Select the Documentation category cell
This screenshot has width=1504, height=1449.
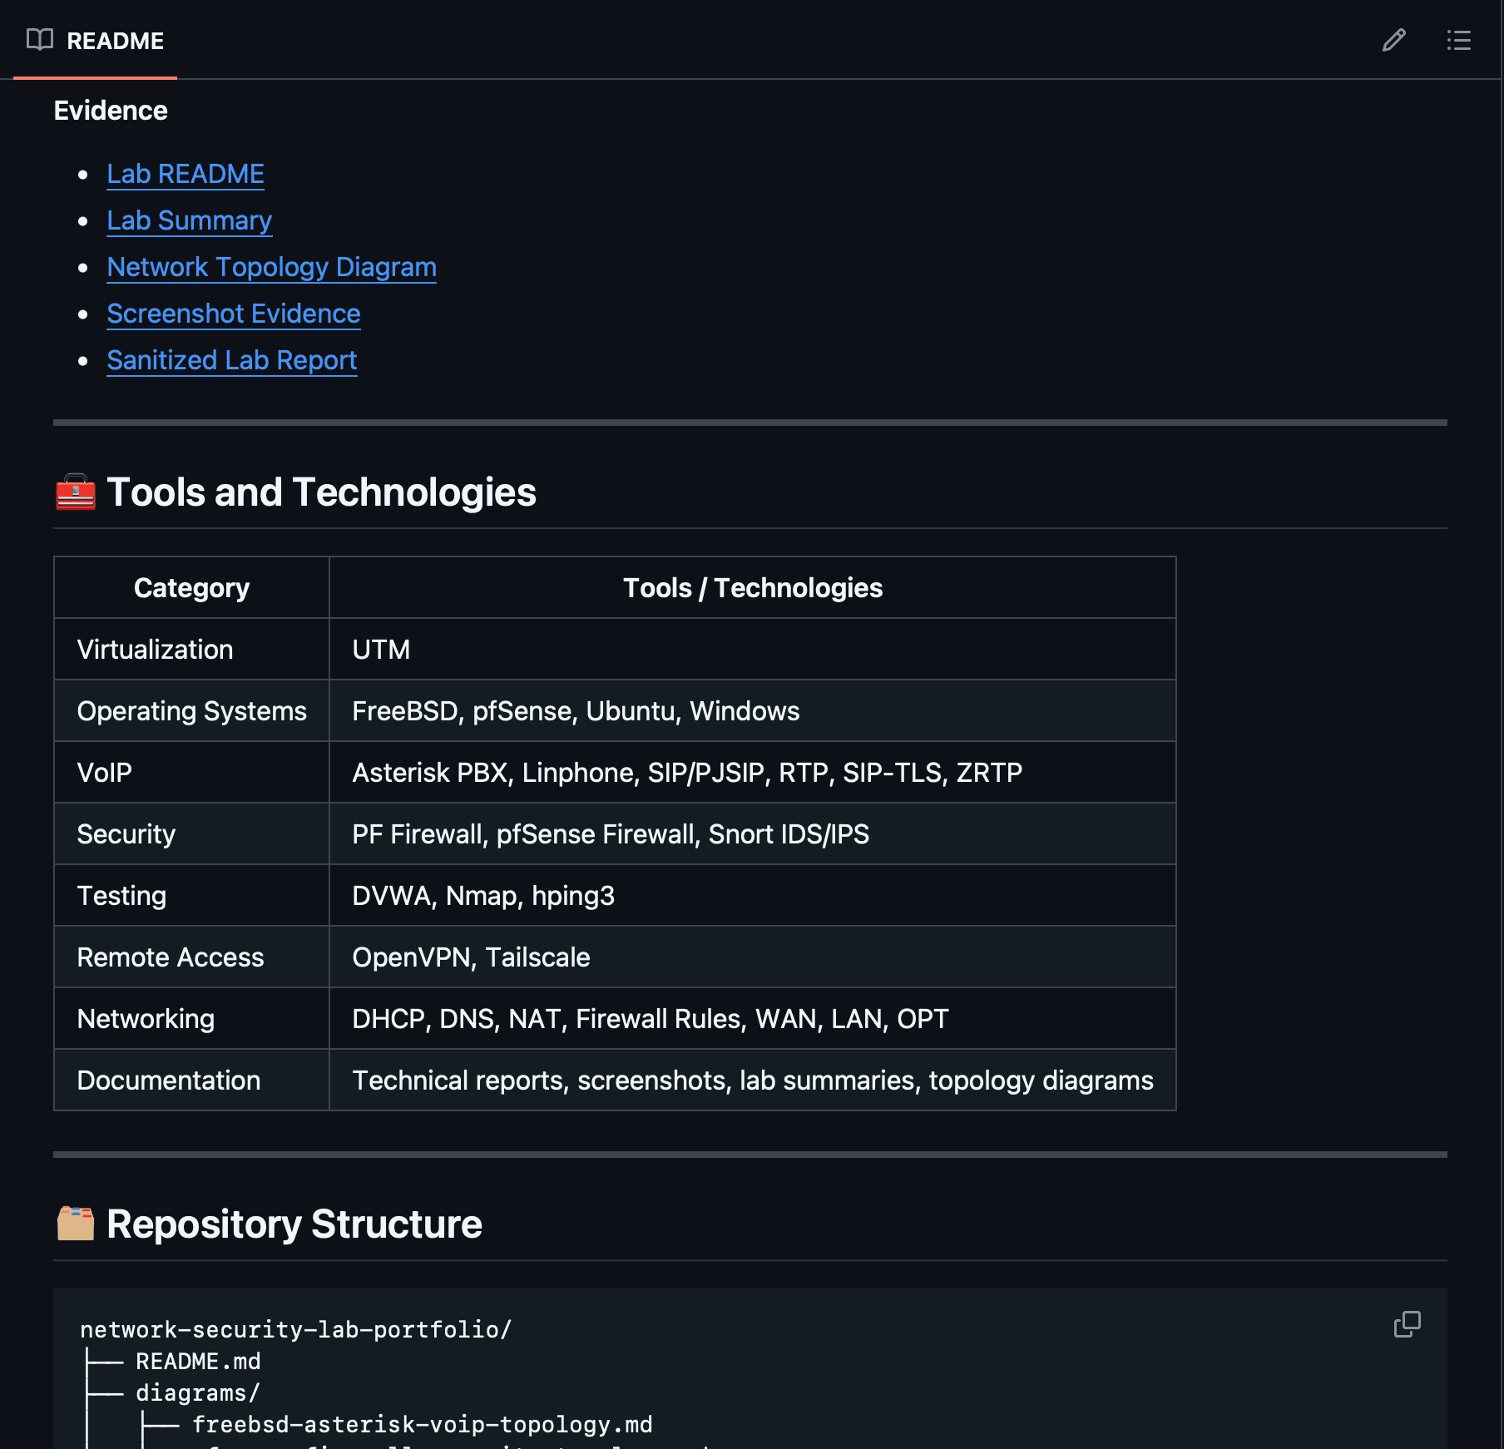192,1081
